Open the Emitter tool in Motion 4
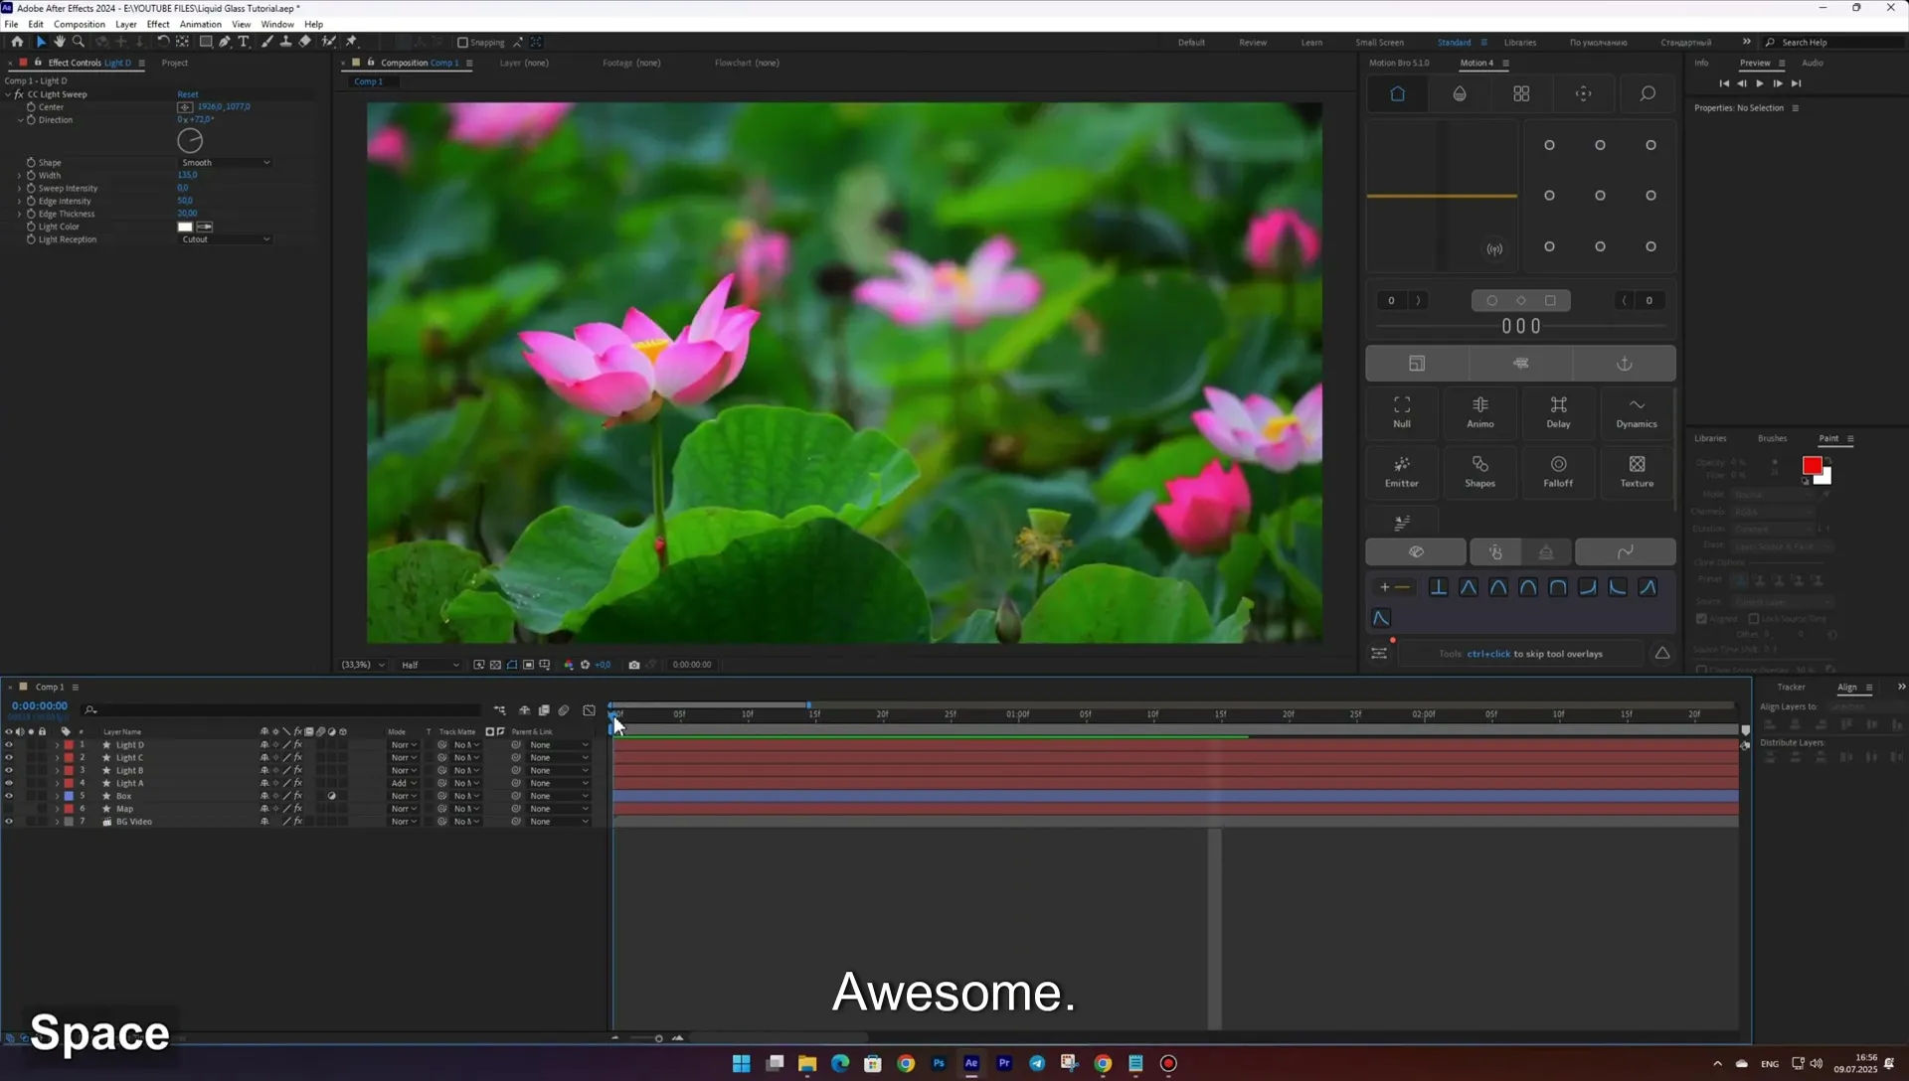The height and width of the screenshot is (1081, 1909). 1402,472
